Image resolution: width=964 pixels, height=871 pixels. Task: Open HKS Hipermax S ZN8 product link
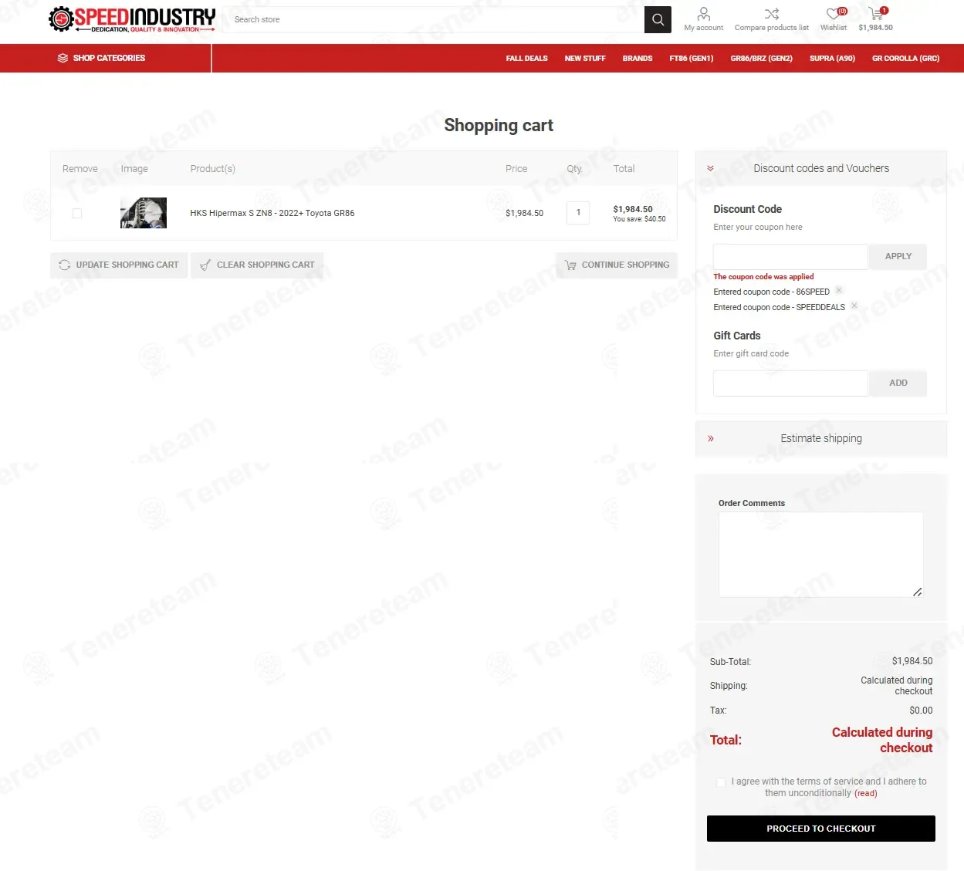click(272, 213)
